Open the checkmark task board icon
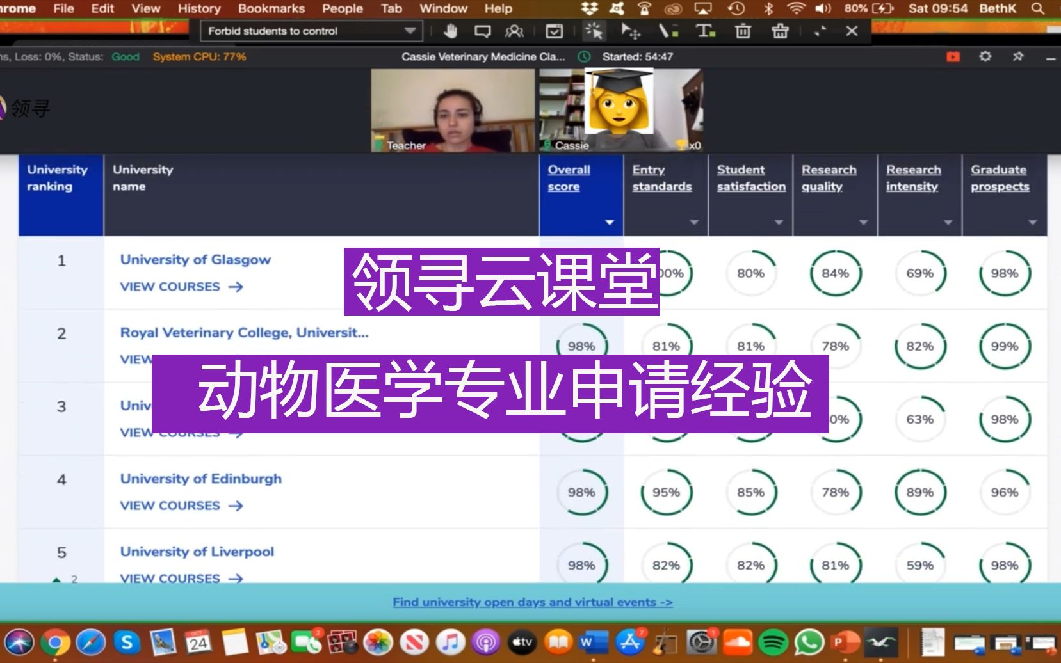Viewport: 1061px width, 663px height. [555, 31]
